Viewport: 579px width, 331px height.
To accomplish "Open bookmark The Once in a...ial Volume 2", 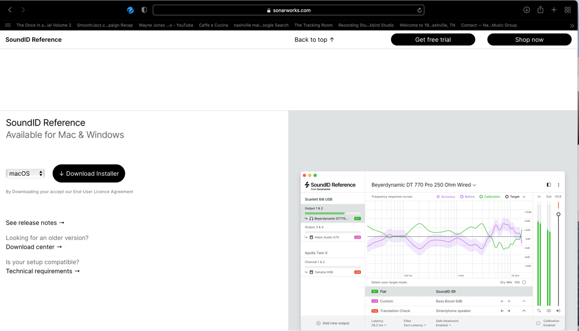I will (x=44, y=25).
